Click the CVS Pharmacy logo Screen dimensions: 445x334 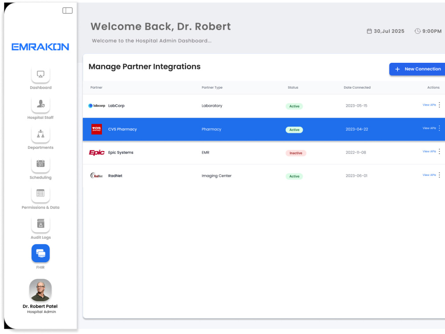point(97,129)
